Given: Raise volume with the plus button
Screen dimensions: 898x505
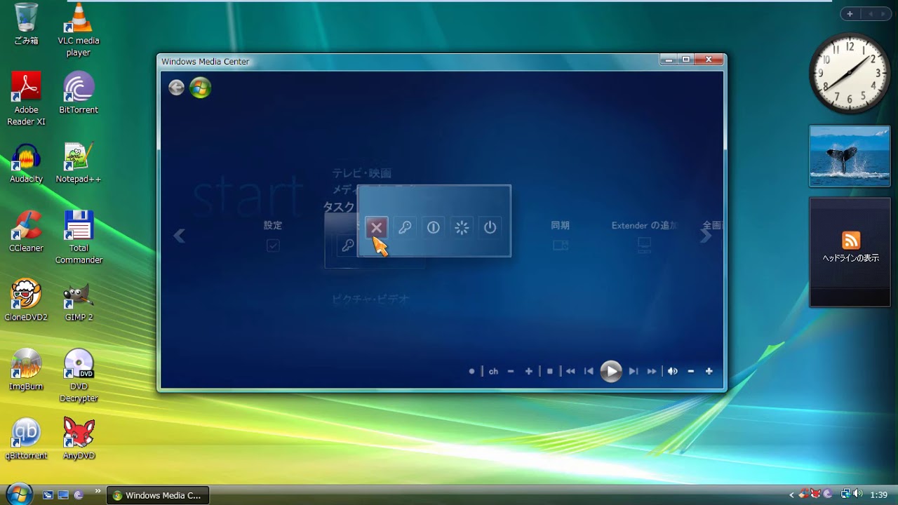Looking at the screenshot, I should [709, 371].
